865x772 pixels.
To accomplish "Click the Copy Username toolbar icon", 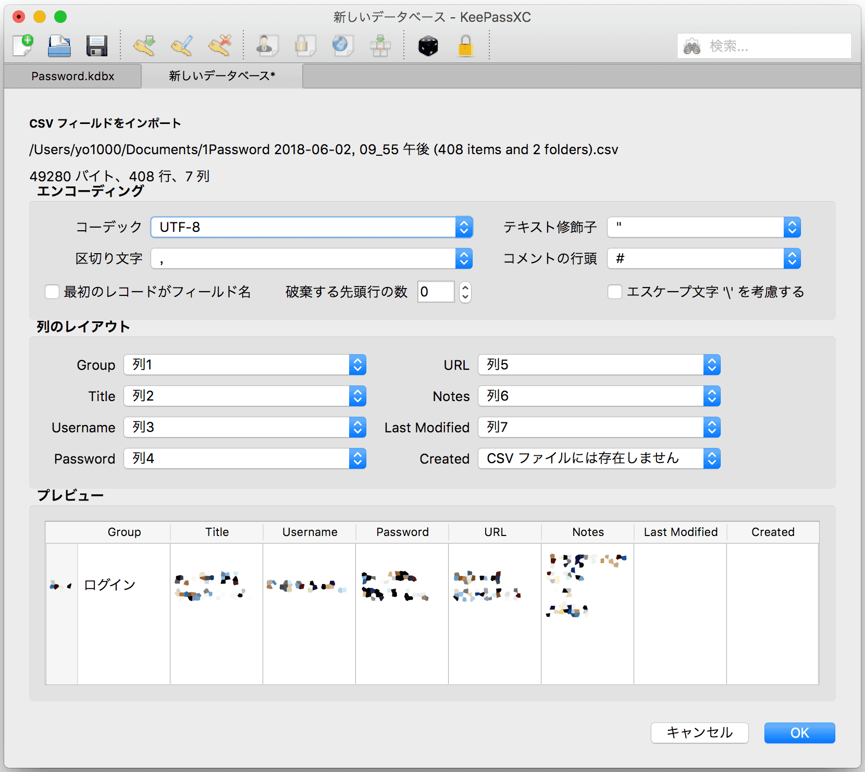I will [x=267, y=46].
